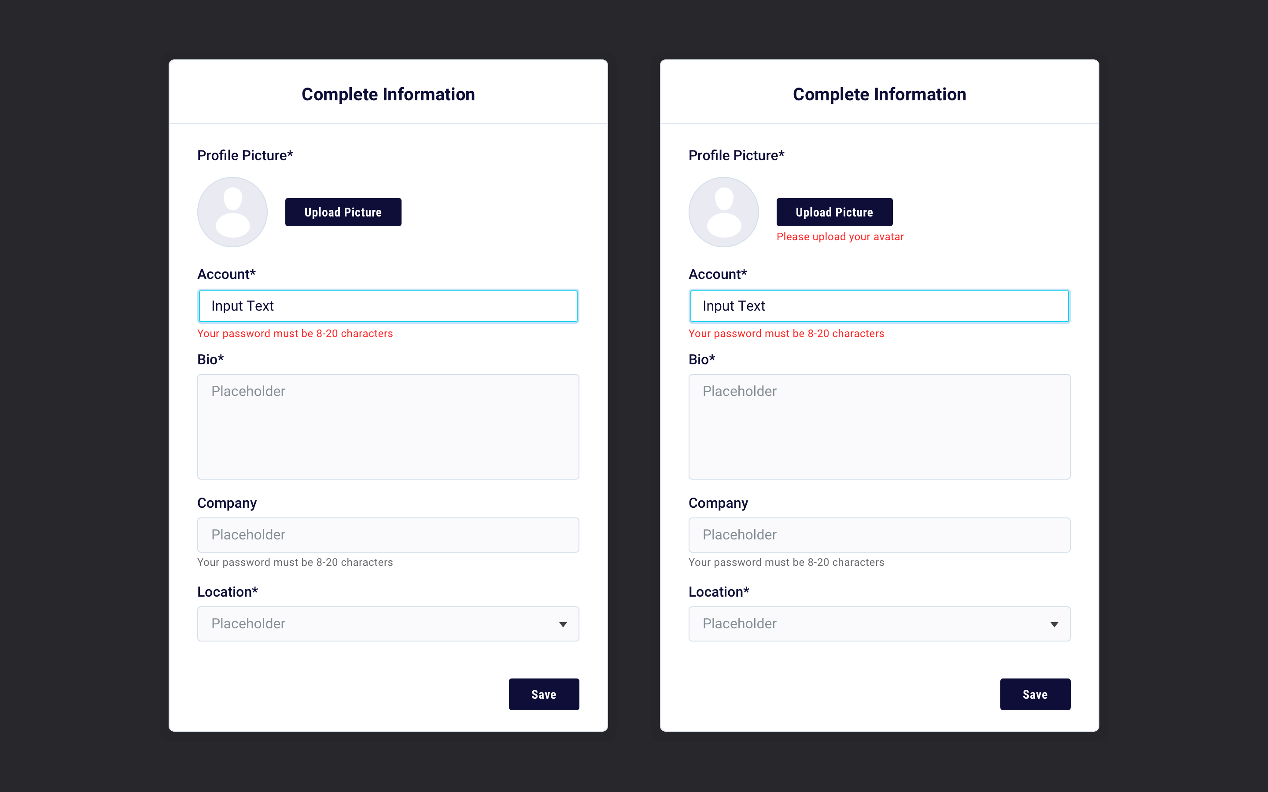Image resolution: width=1268 pixels, height=792 pixels.
Task: Open the Location dropdown arrow in left form
Action: point(563,624)
